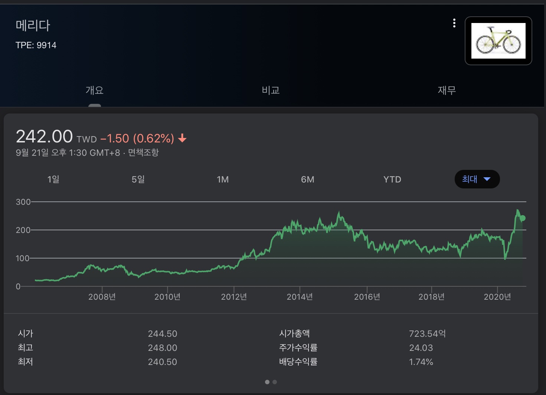Open the 최대 time range dropdown
Image resolution: width=546 pixels, height=395 pixels.
477,179
